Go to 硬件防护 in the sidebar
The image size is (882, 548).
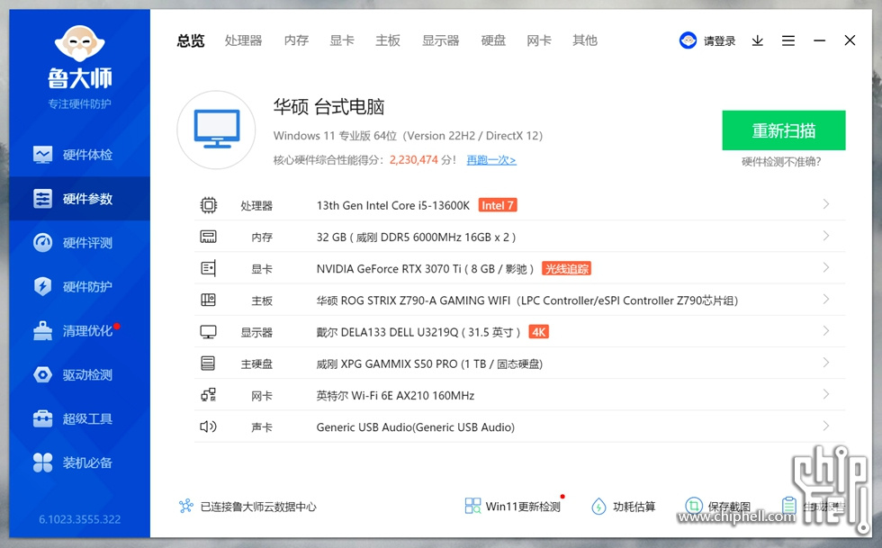point(79,286)
